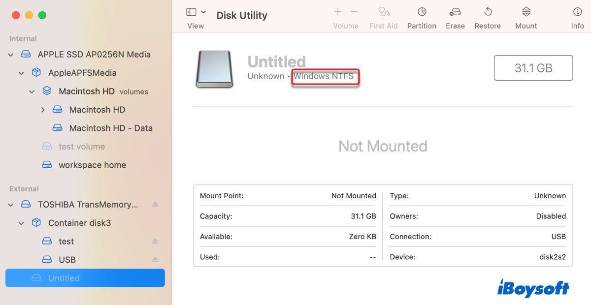Collapse Macintosh HD volumes
This screenshot has width=591, height=305.
pos(32,91)
